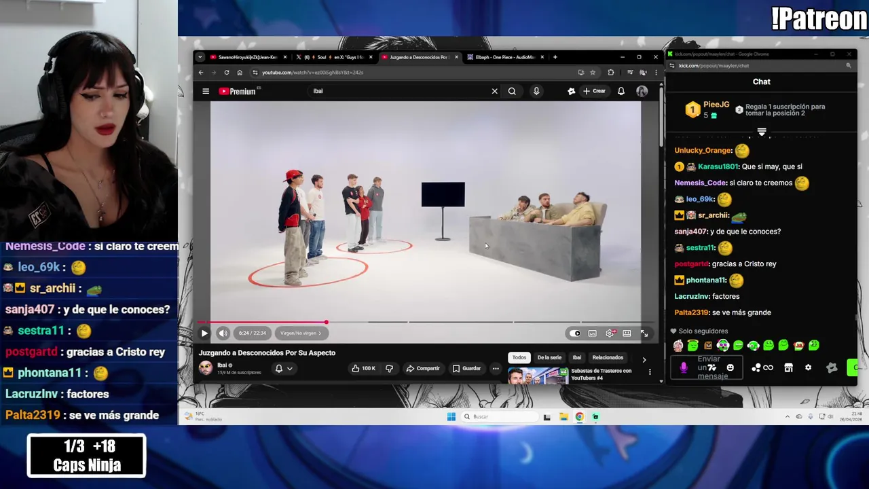
Task: Like the video with 100 K likes
Action: [363, 368]
